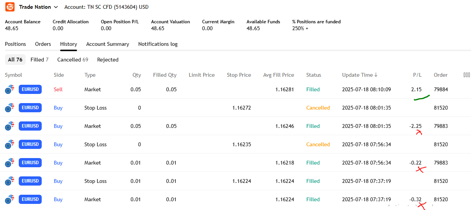Click the EURUSD badge on Stop Loss 1.16272 row
This screenshot has height=210, width=471.
(30, 108)
